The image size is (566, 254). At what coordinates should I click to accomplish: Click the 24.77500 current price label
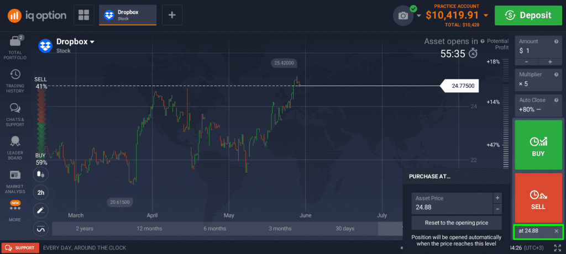click(x=459, y=86)
